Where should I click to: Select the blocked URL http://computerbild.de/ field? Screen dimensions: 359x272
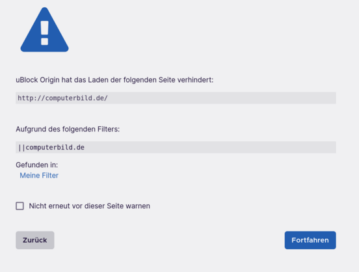176,98
